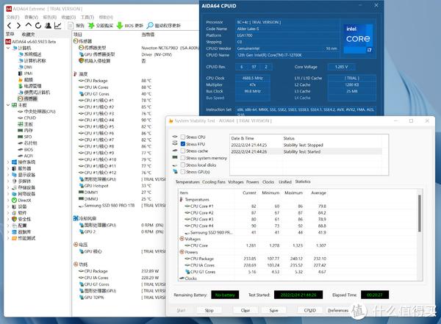Click the 传感器 section header icon in the list
Image resolution: width=441 pixels, height=324 pixels.
pos(76,41)
